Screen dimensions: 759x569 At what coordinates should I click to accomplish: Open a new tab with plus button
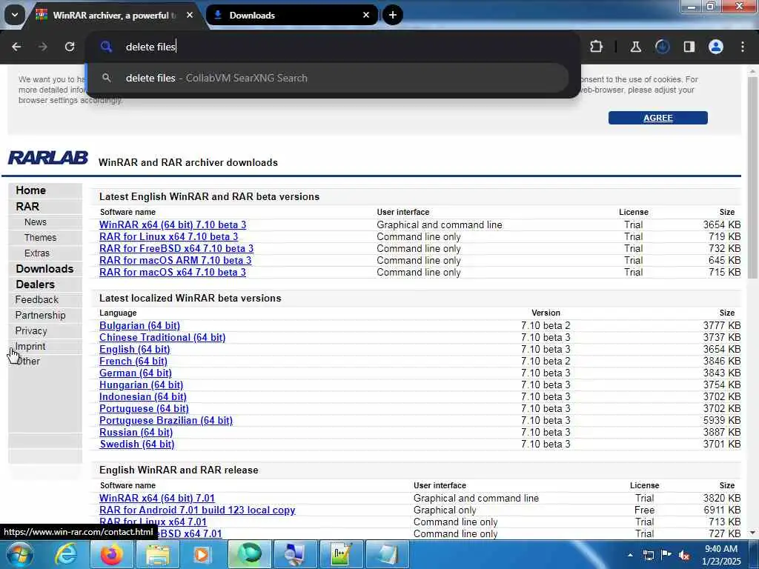point(393,15)
